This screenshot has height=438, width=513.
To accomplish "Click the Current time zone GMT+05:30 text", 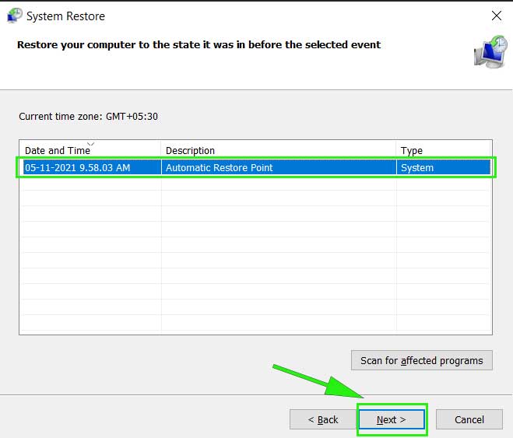I will [88, 117].
